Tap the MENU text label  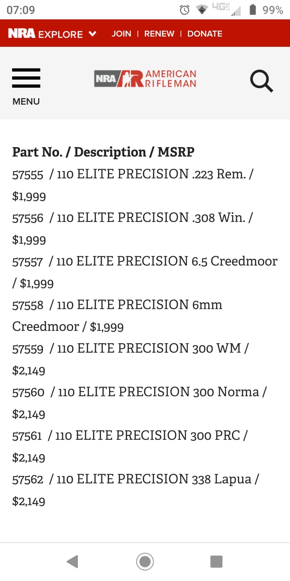(26, 102)
